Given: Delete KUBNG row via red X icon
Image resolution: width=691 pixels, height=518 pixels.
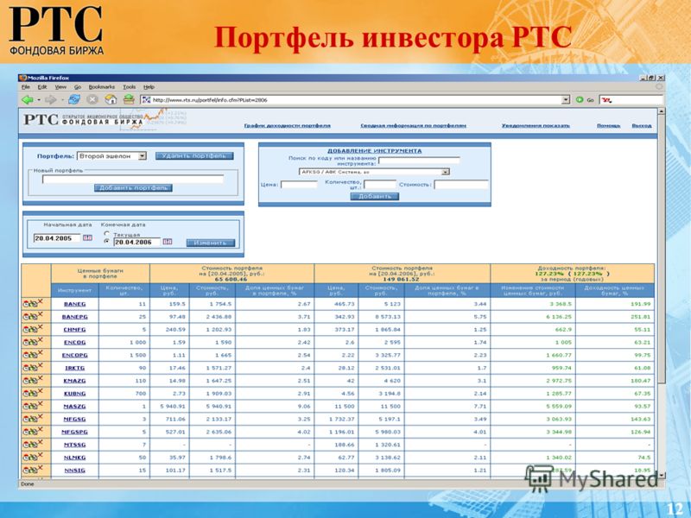Looking at the screenshot, I should pyautogui.click(x=40, y=391).
